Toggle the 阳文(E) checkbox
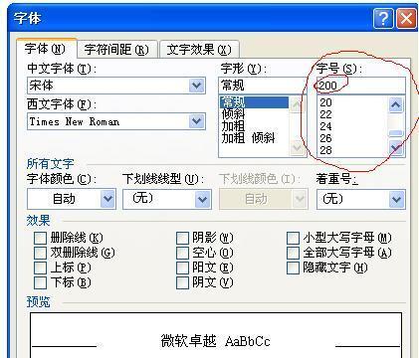Image resolution: width=419 pixels, height=358 pixels. click(x=182, y=268)
